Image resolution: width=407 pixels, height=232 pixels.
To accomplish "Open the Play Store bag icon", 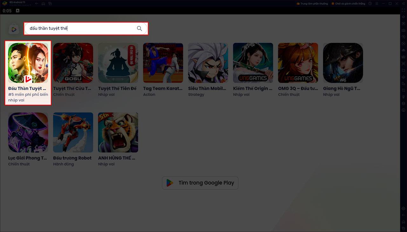I will coord(14,29).
